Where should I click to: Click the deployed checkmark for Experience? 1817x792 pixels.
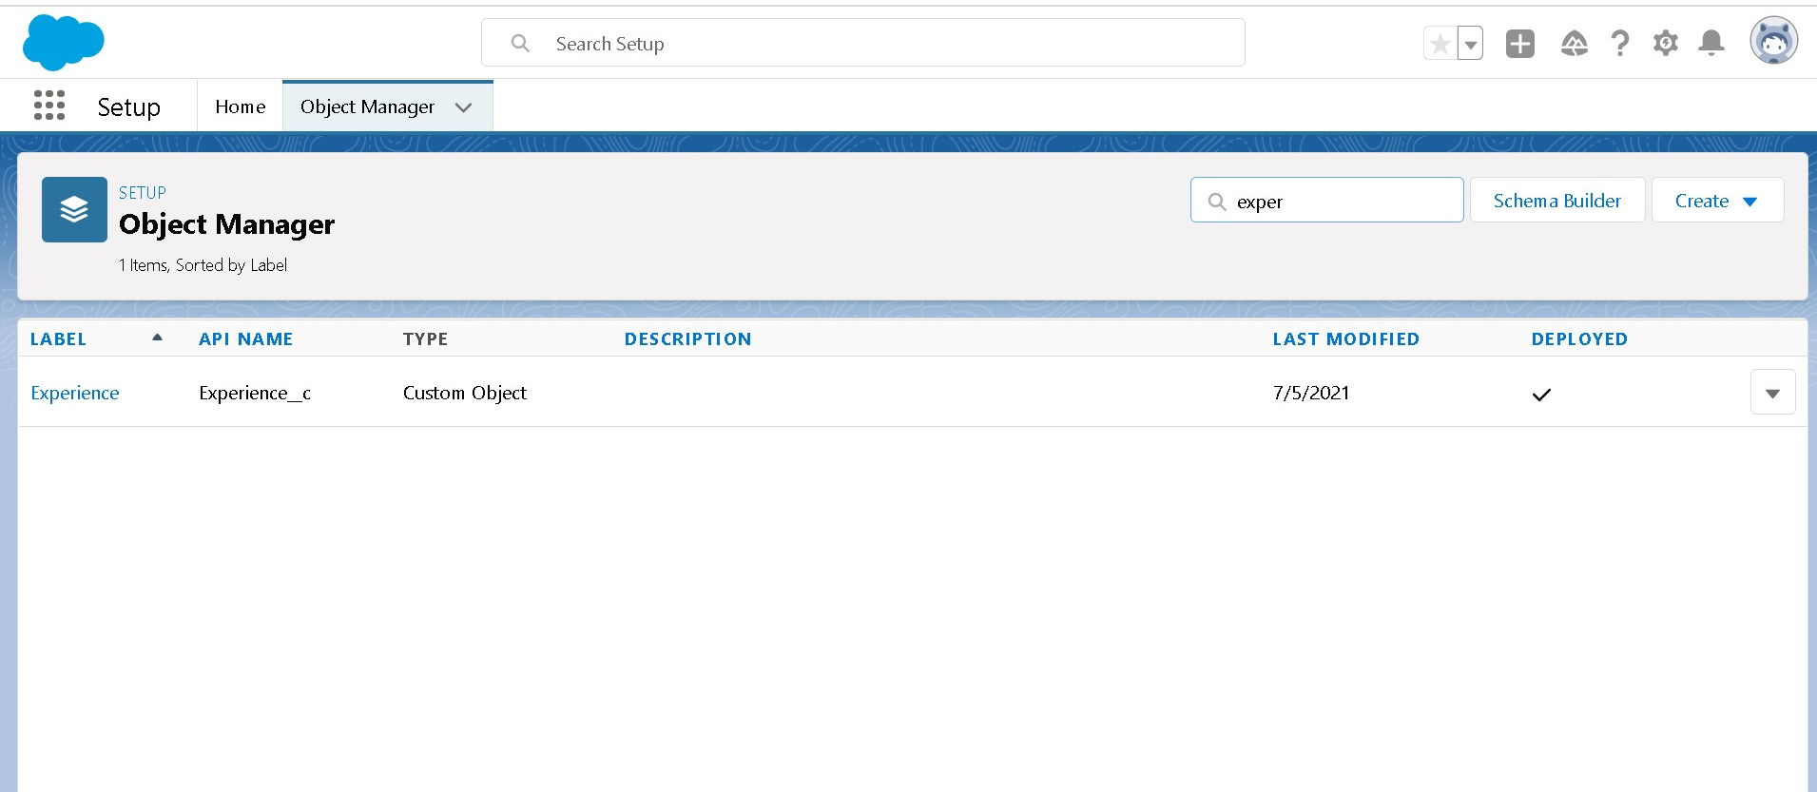click(1541, 395)
